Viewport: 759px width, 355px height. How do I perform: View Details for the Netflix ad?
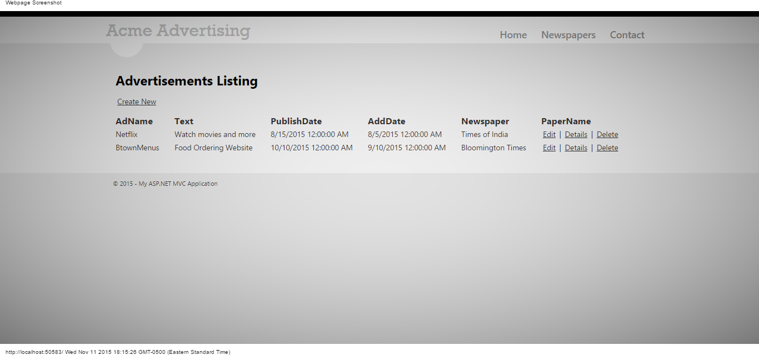576,134
